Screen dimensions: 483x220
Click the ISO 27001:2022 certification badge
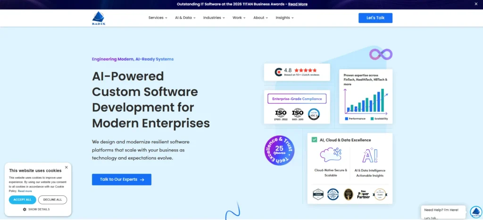pos(281,114)
